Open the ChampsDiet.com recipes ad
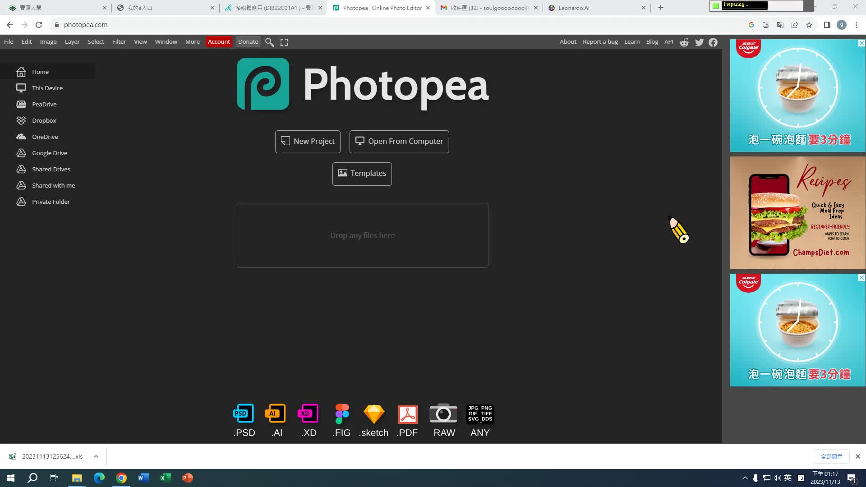 (797, 213)
